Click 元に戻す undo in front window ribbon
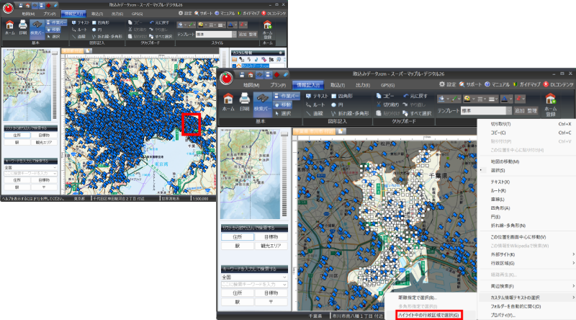 pos(415,96)
